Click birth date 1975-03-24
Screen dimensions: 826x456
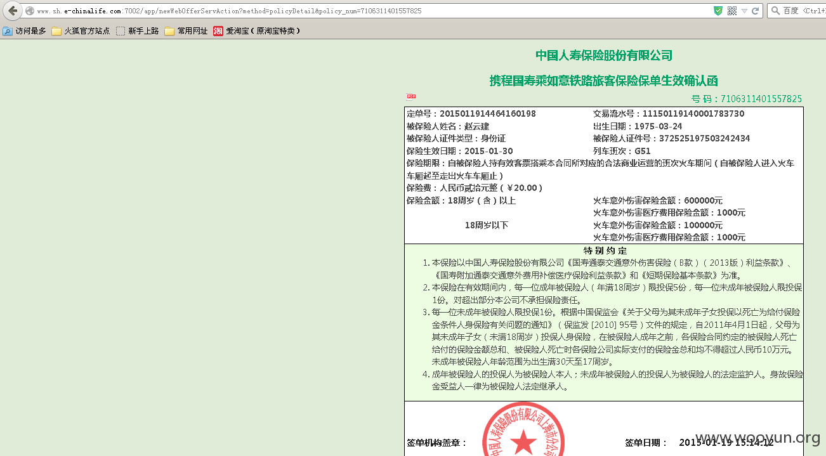[659, 126]
